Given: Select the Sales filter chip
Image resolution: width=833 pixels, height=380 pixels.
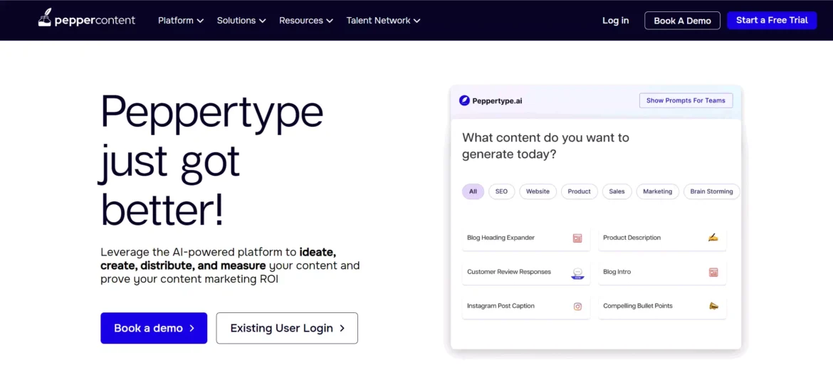Looking at the screenshot, I should 617,191.
